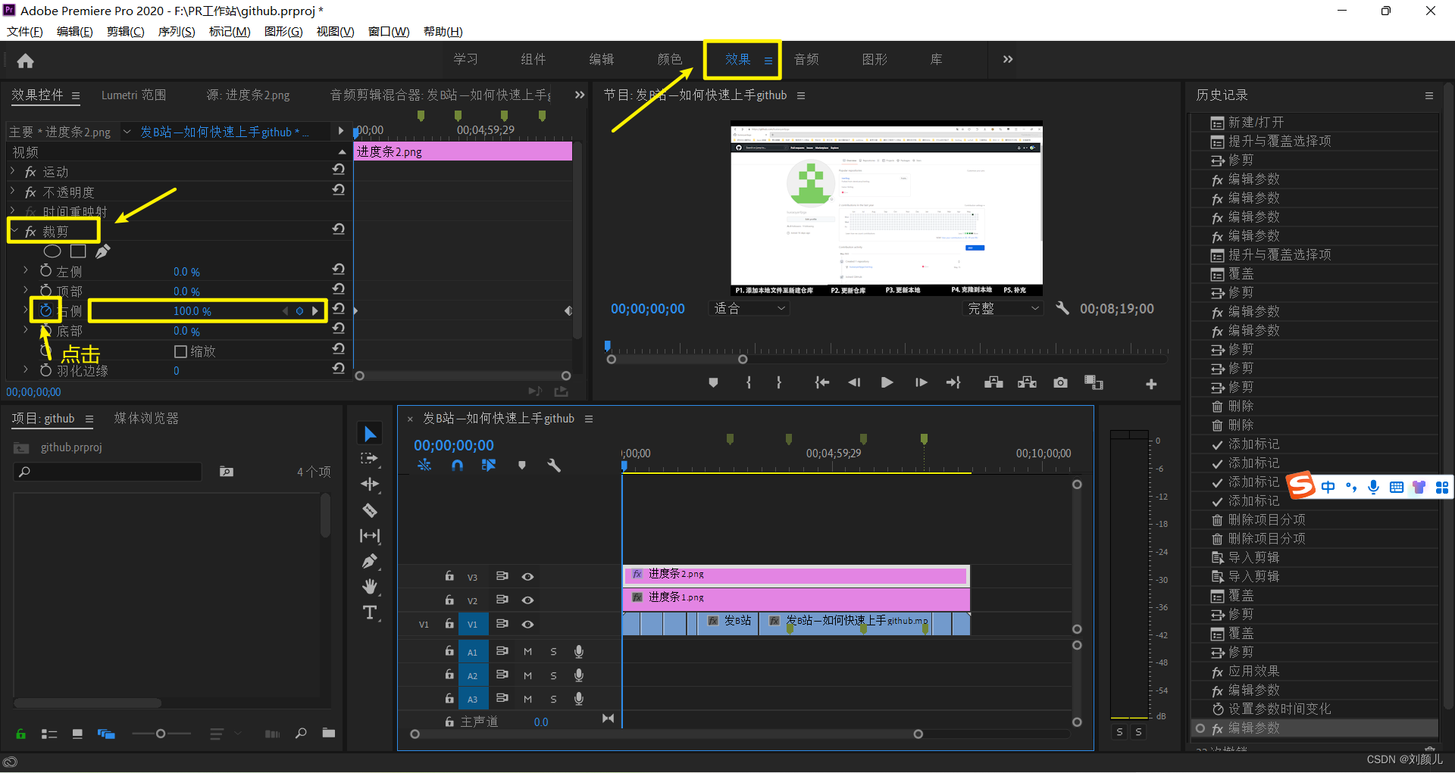Solo track A2
The image size is (1455, 773).
[553, 675]
